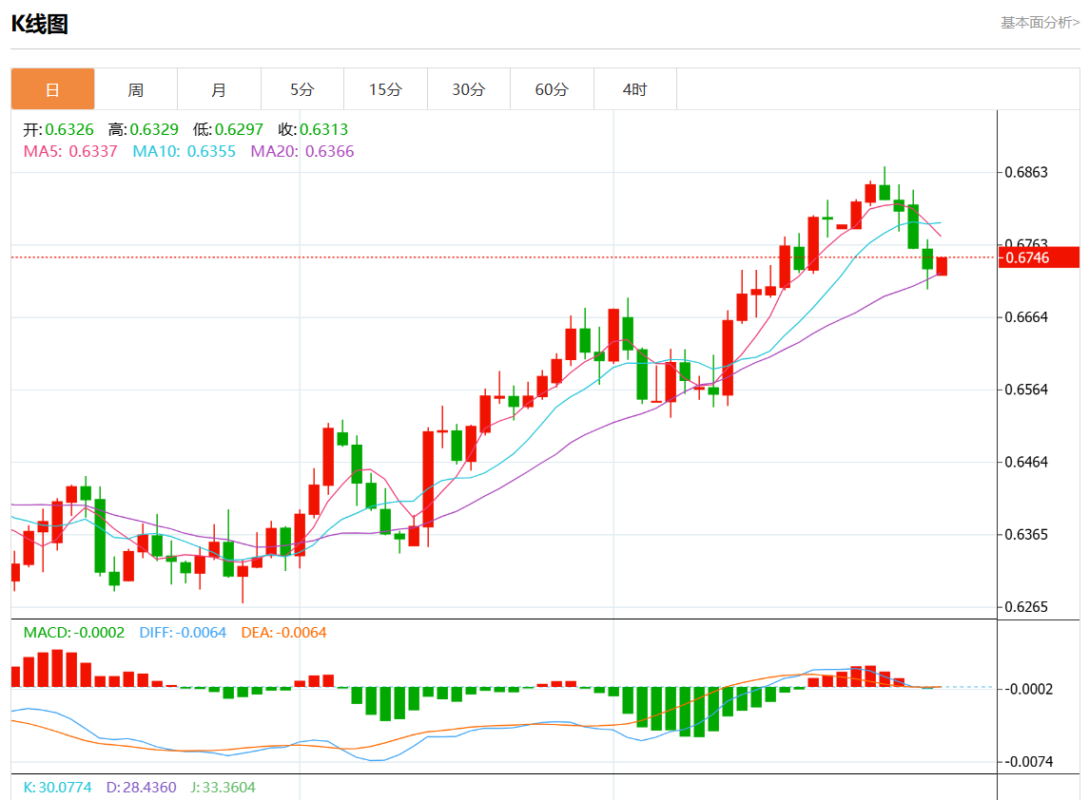
Task: Switch to the 4时 chart tab
Action: point(634,89)
